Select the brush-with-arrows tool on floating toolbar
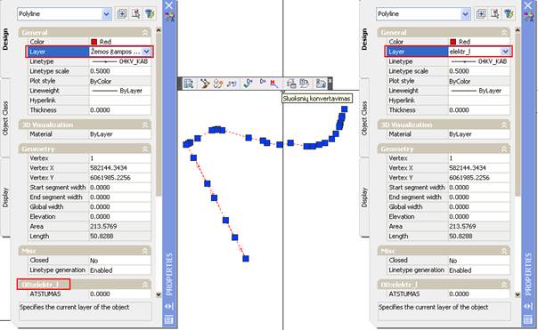Image resolution: width=538 pixels, height=330 pixels. click(x=205, y=84)
